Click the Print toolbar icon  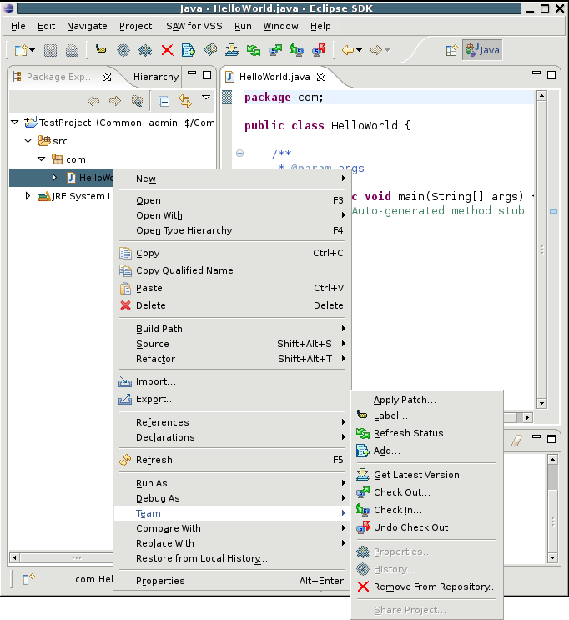(x=72, y=50)
